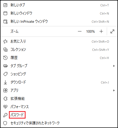Increase zoom with the plus button
This screenshot has width=118, height=128.
point(101,31)
